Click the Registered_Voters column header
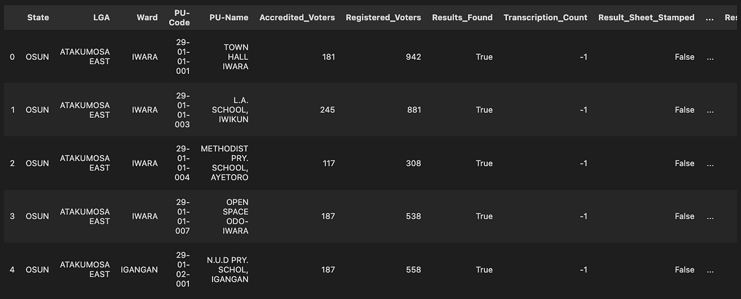Screen dimensions: 741x299 383,17
